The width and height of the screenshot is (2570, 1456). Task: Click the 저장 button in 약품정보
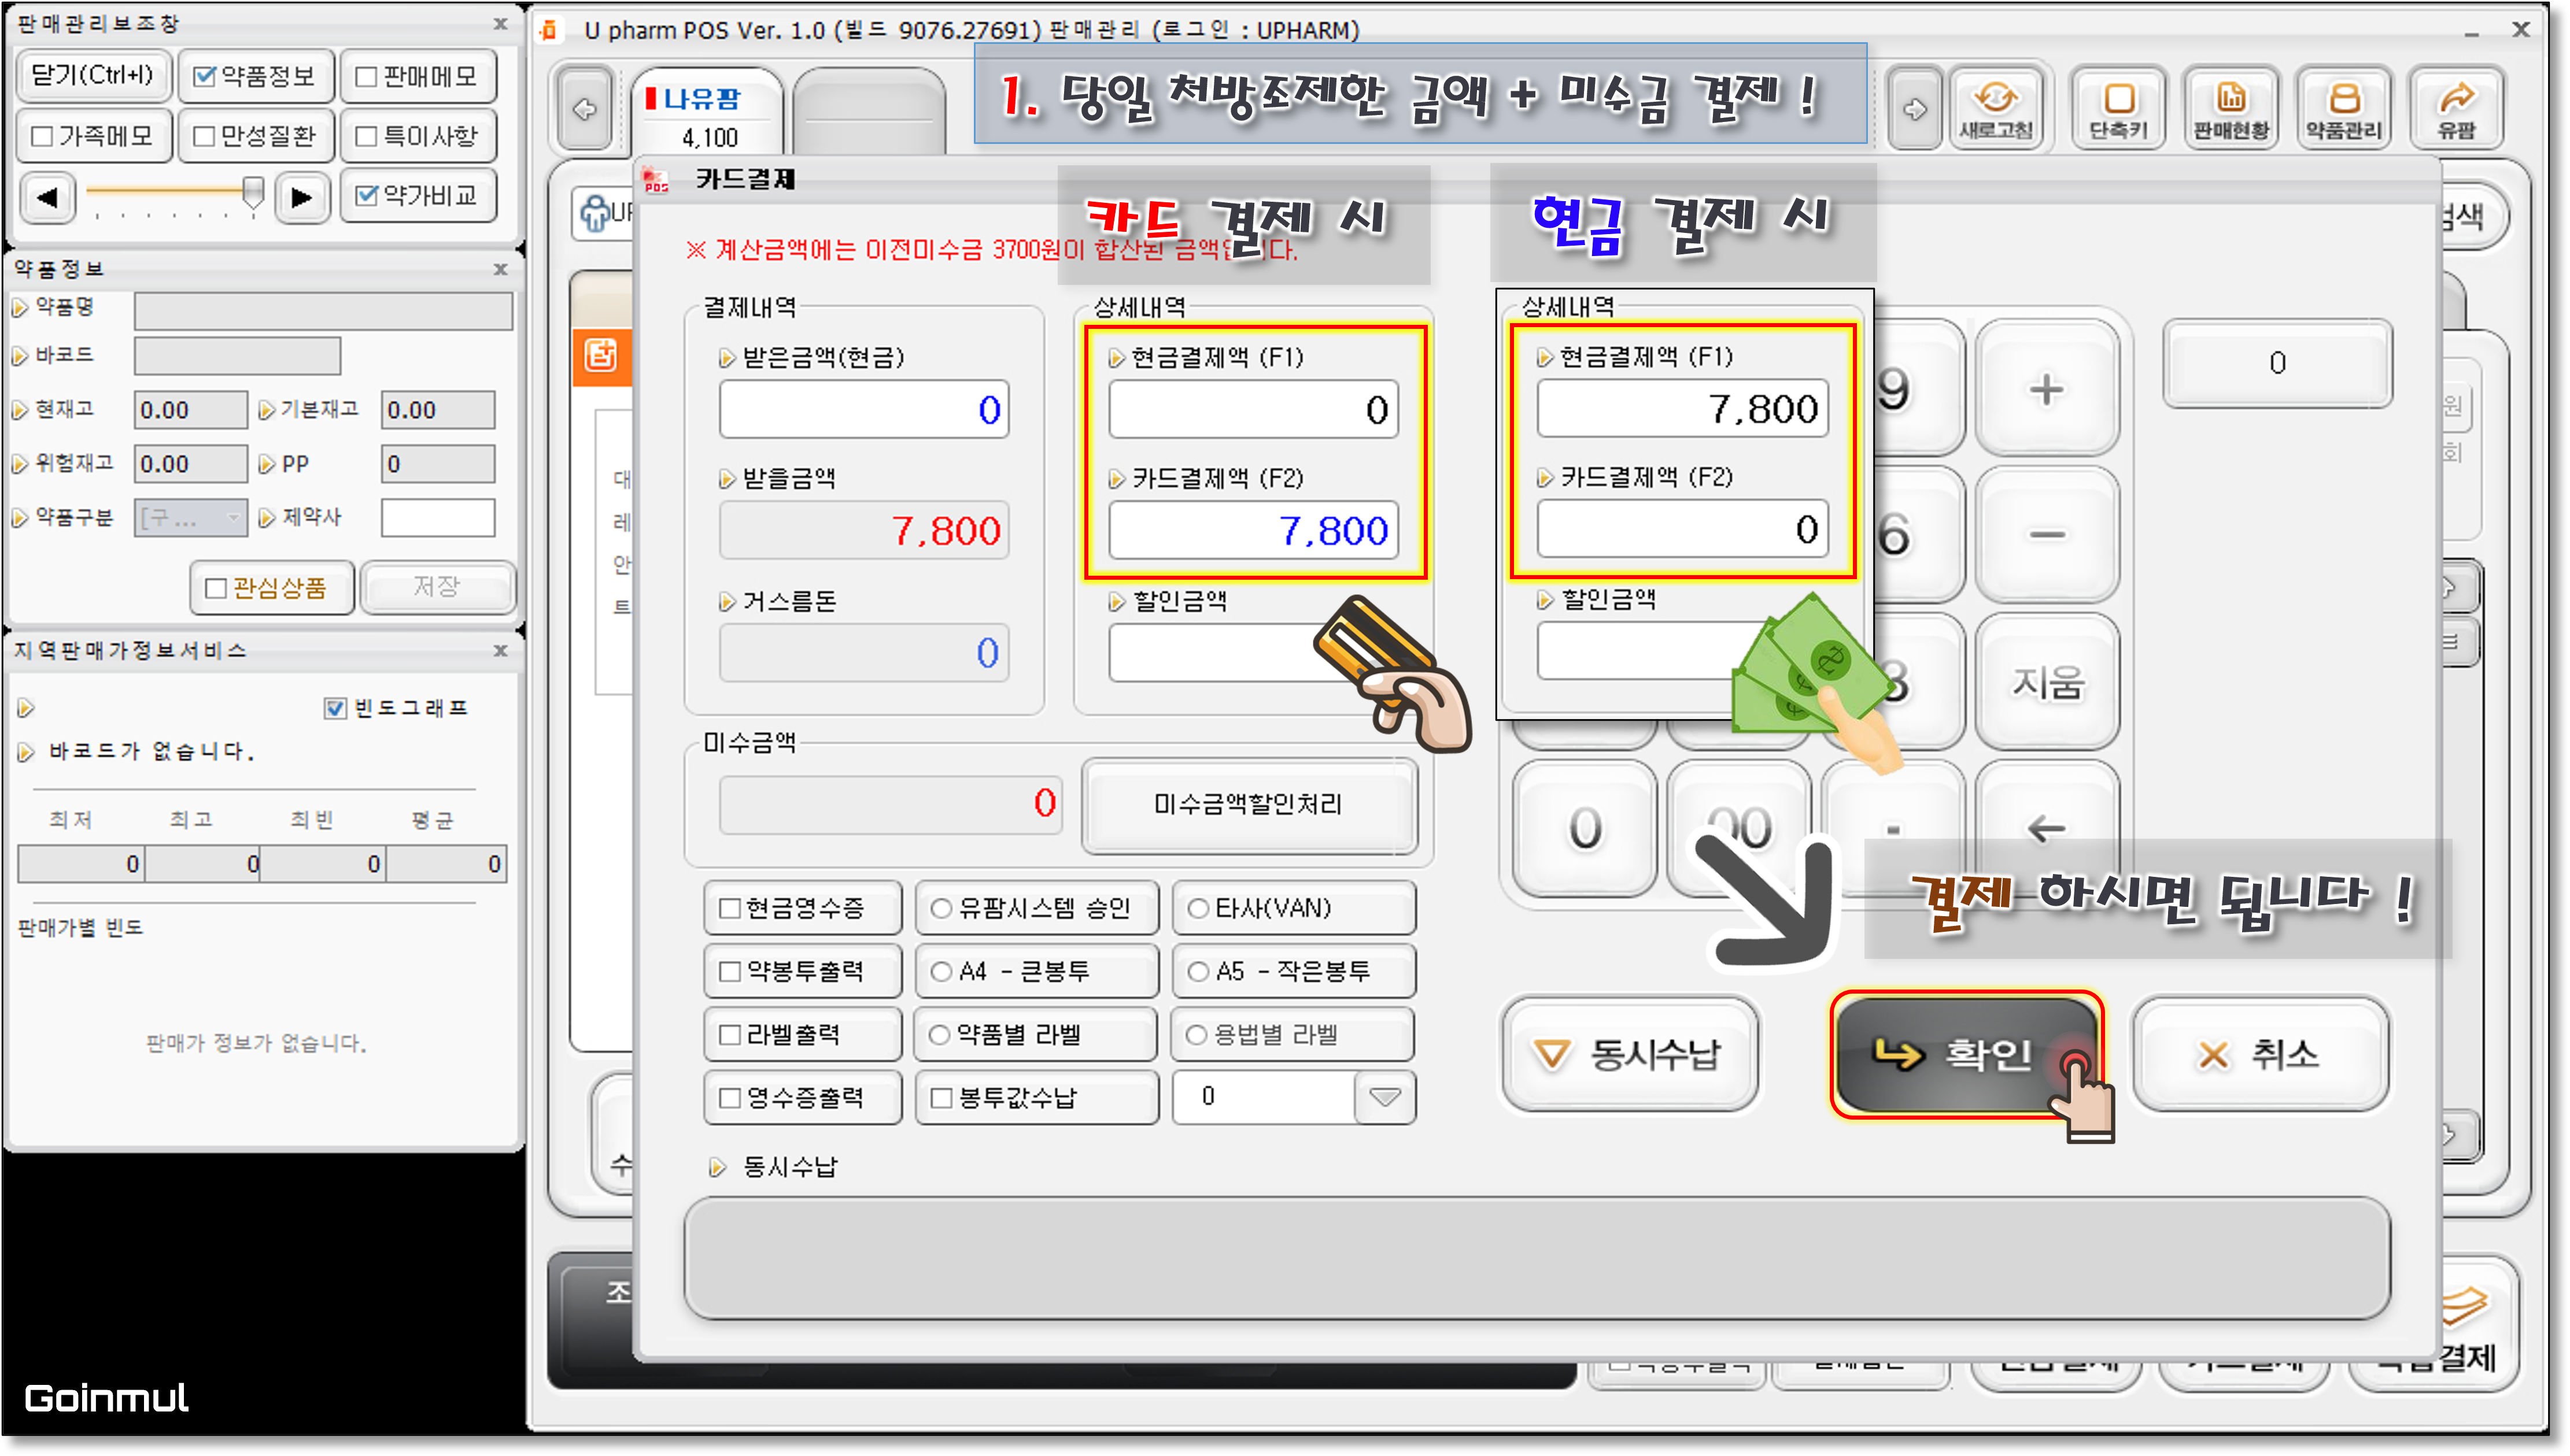(x=437, y=587)
